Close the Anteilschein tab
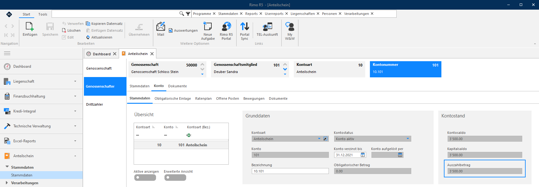The height and width of the screenshot is (187, 539). [x=152, y=54]
